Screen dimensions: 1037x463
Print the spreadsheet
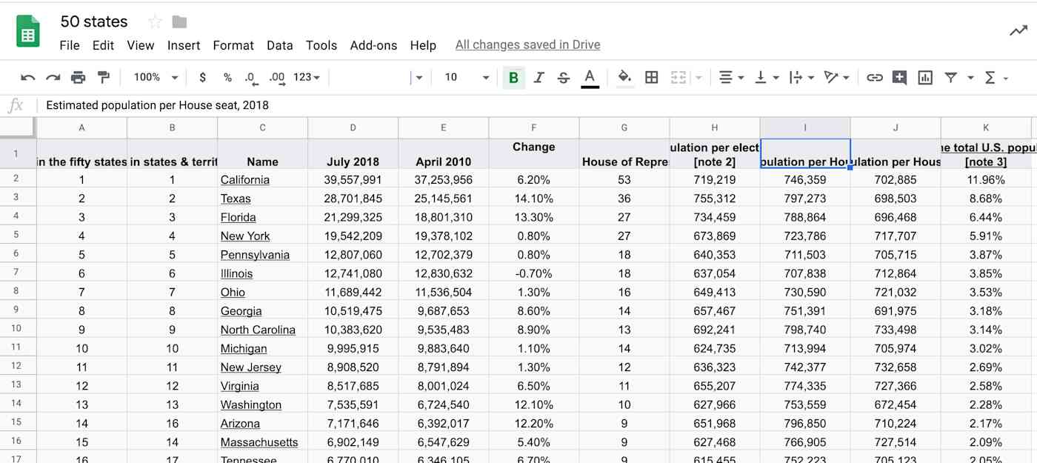click(x=78, y=77)
